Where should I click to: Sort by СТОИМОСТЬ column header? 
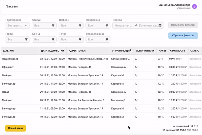pos(177,51)
